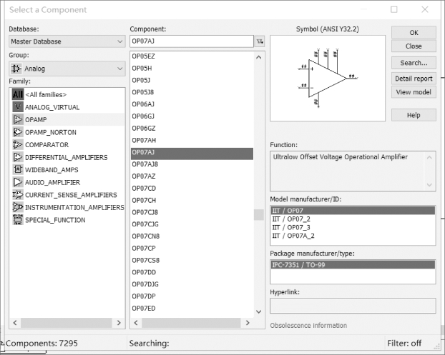
Task: Click the SPECIAL_FUNCTION family icon
Action: pyautogui.click(x=18, y=219)
